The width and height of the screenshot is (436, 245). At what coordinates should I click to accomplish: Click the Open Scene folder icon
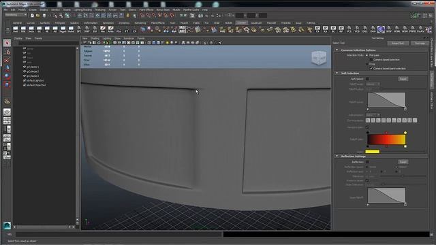coord(38,16)
